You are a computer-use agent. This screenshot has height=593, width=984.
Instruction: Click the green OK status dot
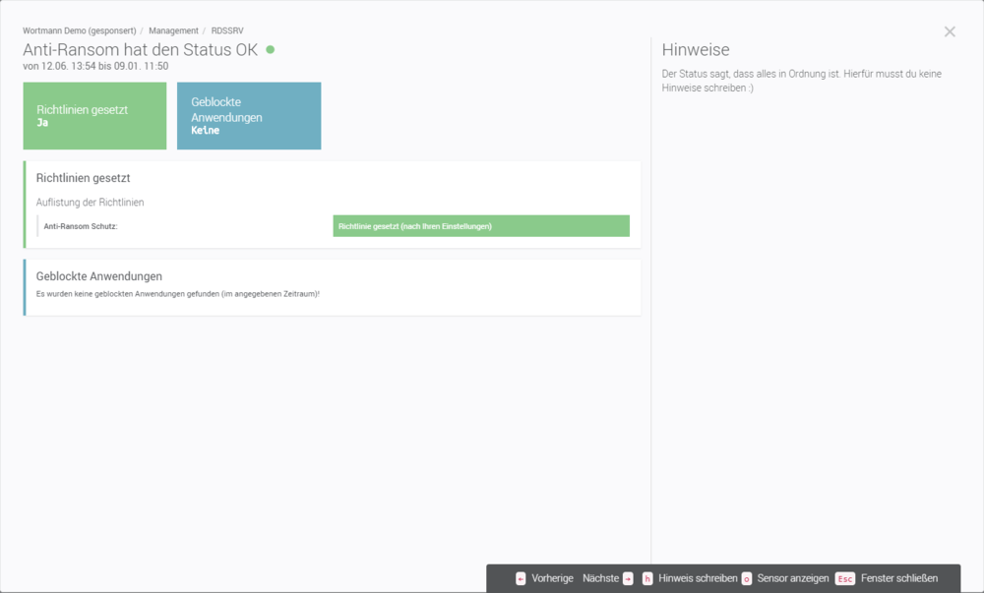(271, 49)
